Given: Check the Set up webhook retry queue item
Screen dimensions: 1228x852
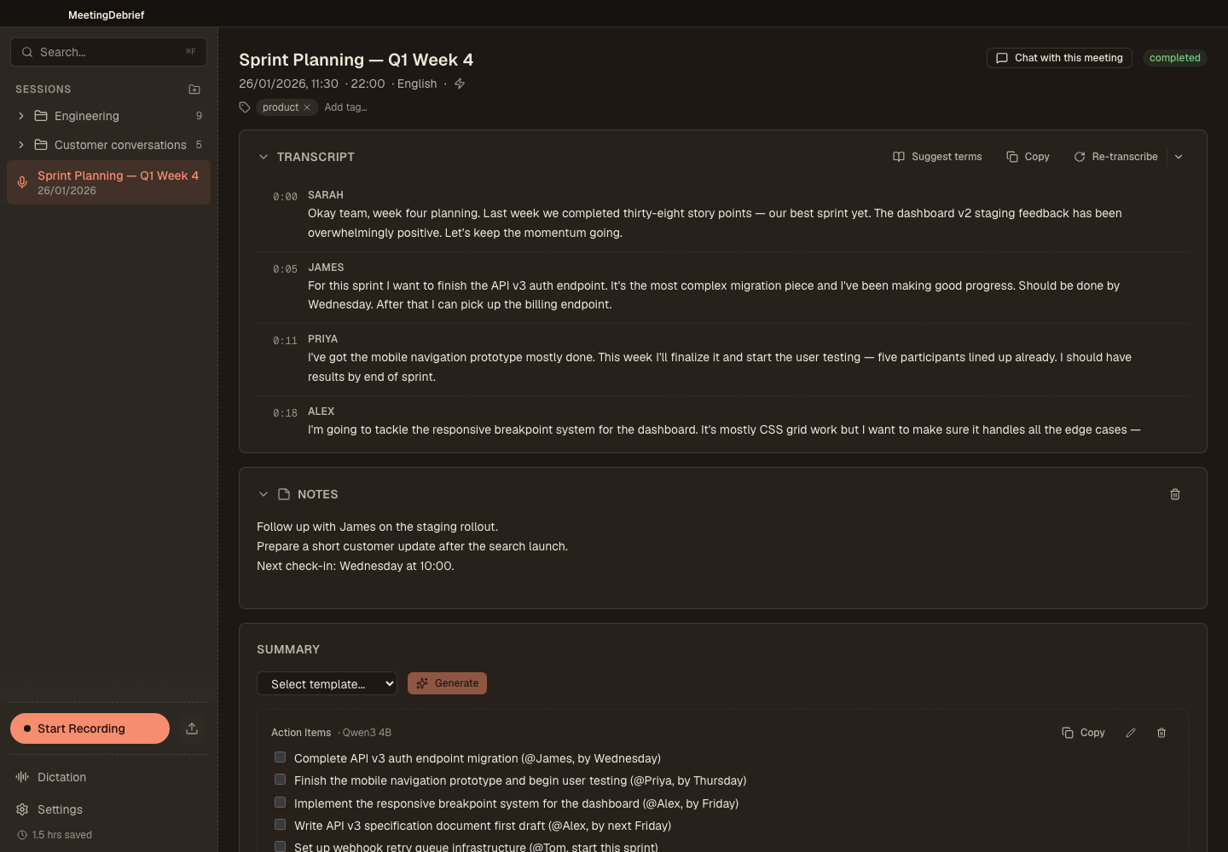Looking at the screenshot, I should (280, 847).
